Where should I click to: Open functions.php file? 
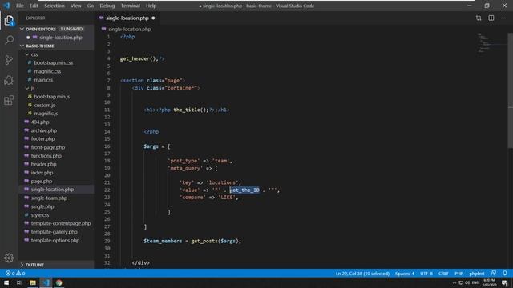pyautogui.click(x=46, y=156)
